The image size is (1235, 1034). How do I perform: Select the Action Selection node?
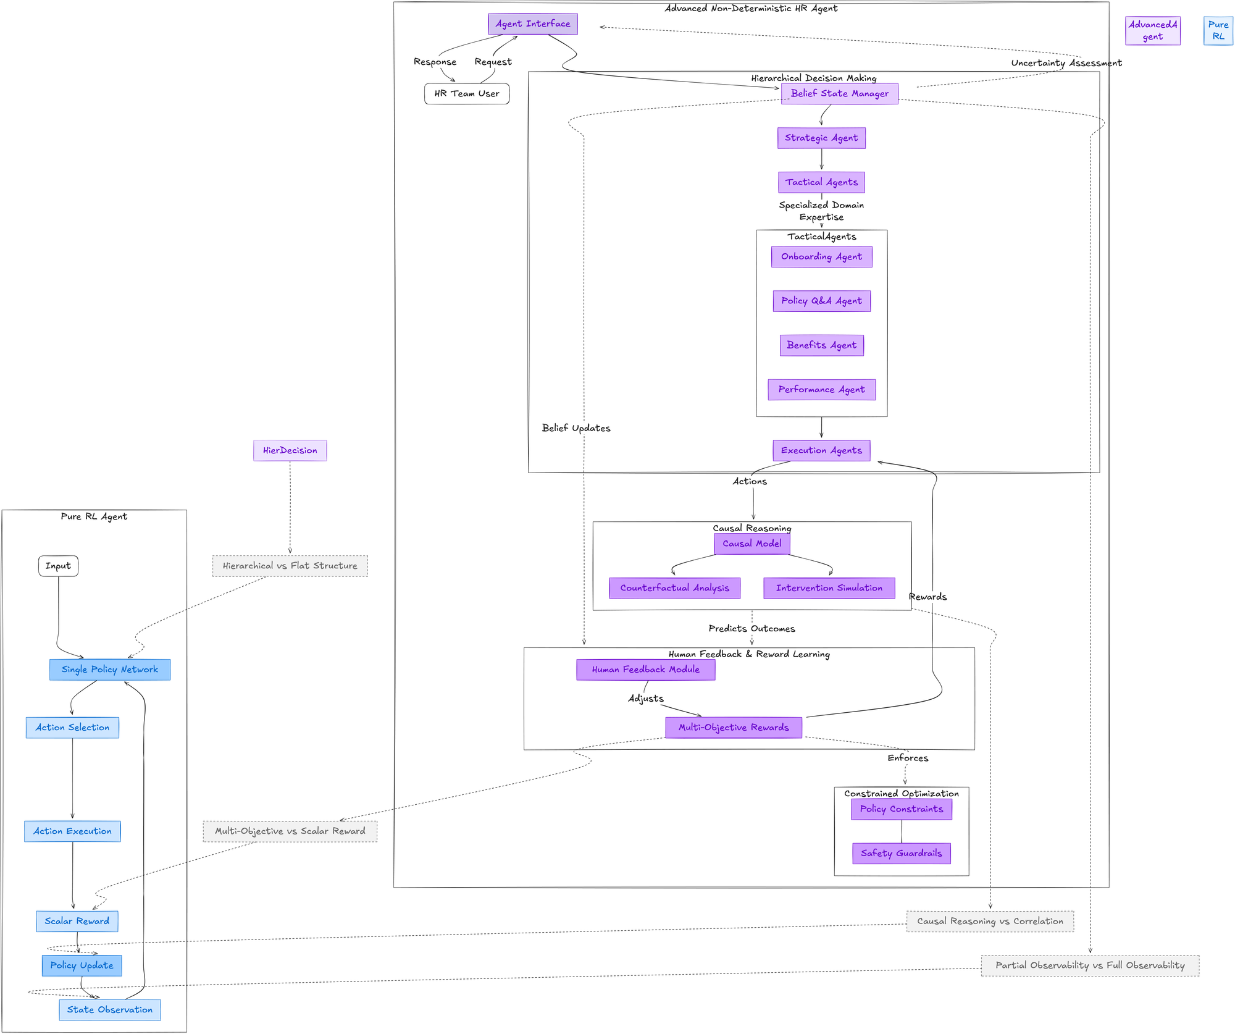pos(73,728)
